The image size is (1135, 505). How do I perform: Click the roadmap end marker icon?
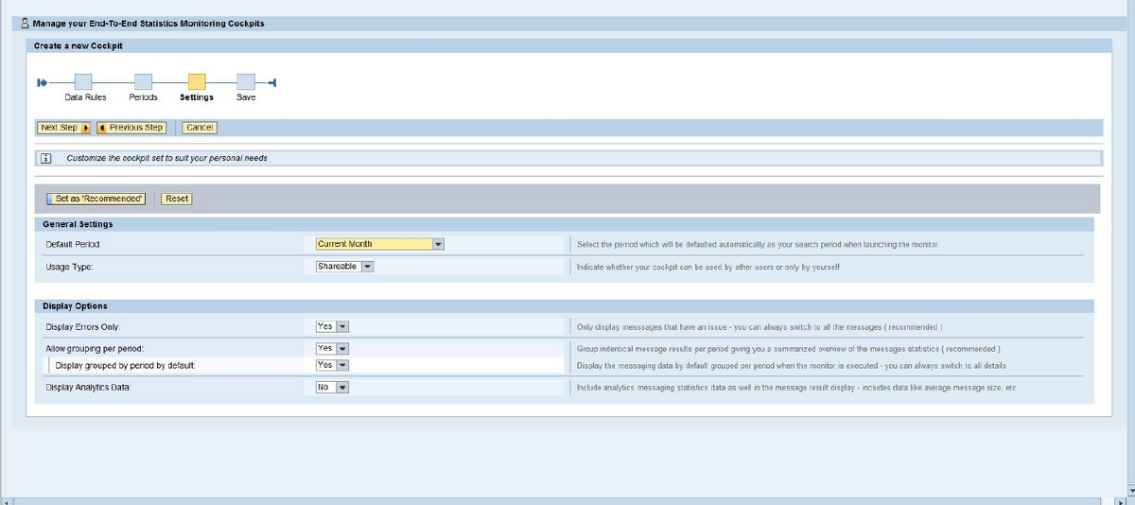271,83
